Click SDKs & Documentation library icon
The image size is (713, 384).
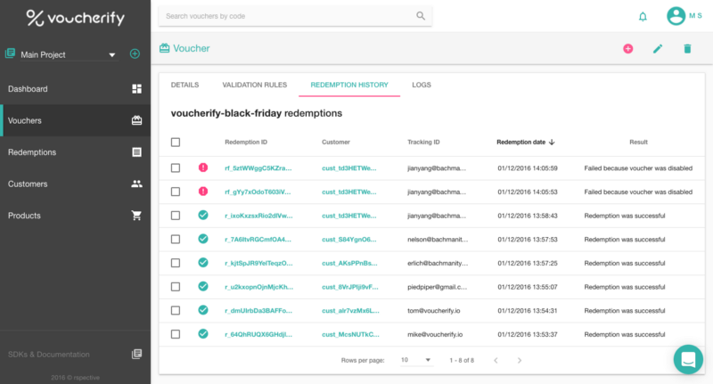(x=136, y=354)
